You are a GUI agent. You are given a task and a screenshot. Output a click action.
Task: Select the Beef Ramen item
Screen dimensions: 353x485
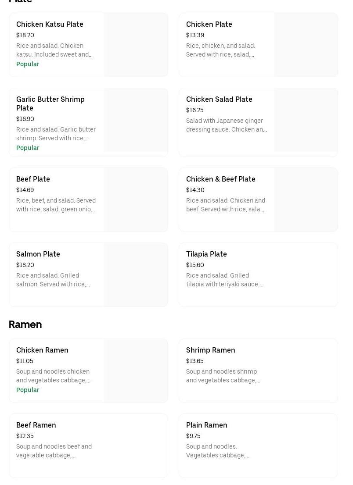(x=36, y=425)
